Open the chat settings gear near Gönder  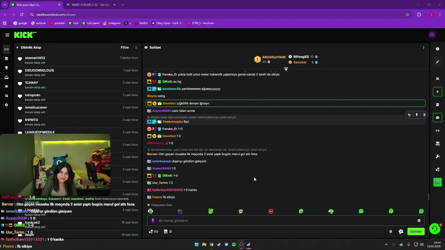click(391, 232)
